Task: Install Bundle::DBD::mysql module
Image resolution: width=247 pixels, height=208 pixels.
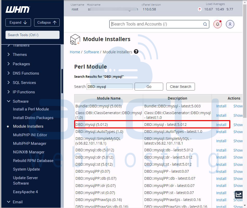Action: [221, 106]
